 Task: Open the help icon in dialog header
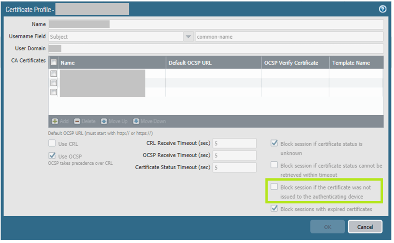click(382, 9)
